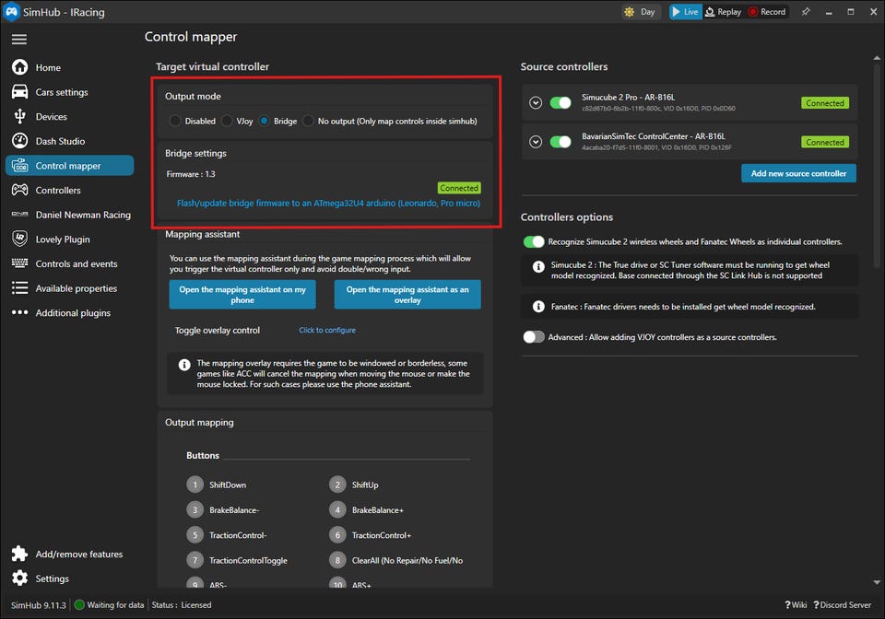
Task: Switch to Replay mode
Action: pos(723,12)
